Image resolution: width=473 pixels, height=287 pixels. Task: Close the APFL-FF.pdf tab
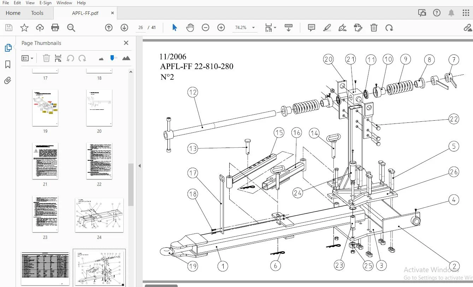tap(113, 13)
